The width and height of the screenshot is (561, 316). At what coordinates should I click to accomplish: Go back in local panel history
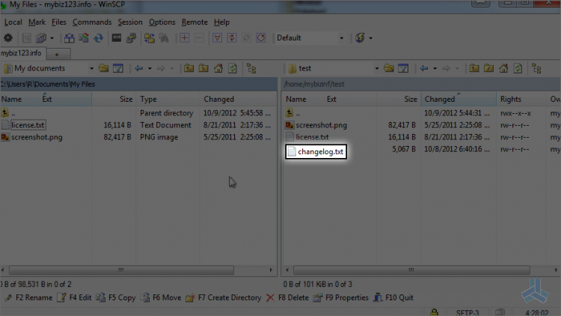139,68
